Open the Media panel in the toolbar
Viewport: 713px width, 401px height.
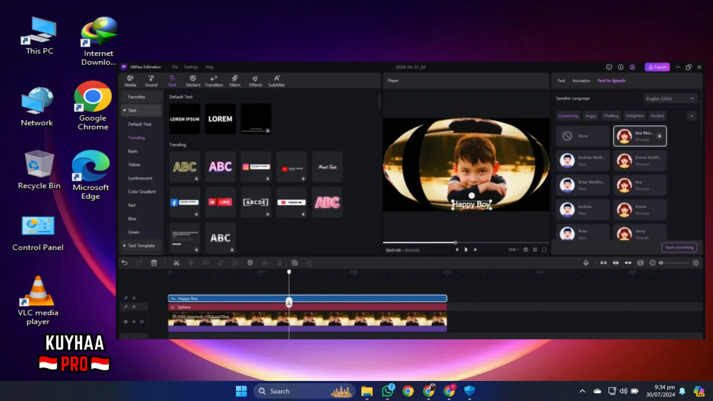coord(130,81)
